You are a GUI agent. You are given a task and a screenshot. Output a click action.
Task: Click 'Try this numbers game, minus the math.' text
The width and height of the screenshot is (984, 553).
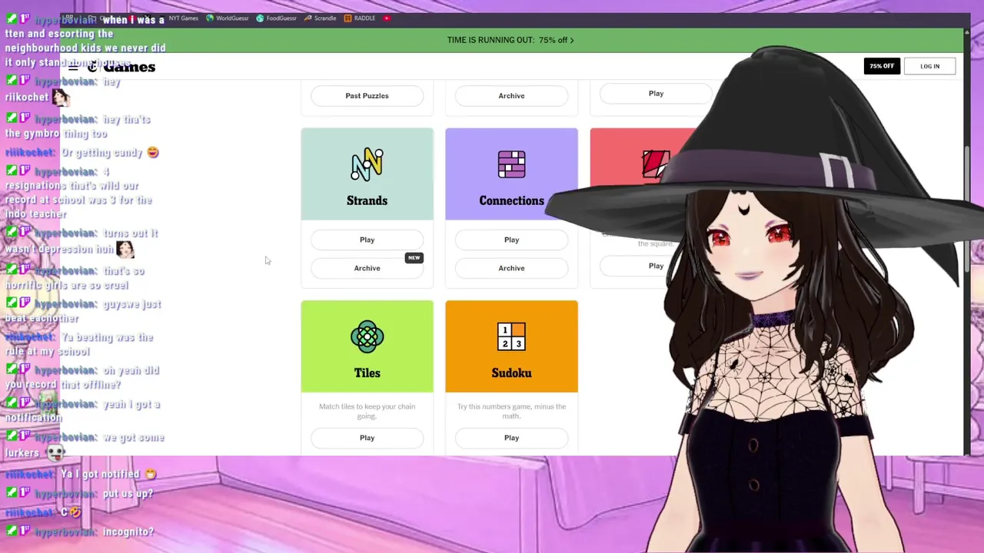click(511, 411)
